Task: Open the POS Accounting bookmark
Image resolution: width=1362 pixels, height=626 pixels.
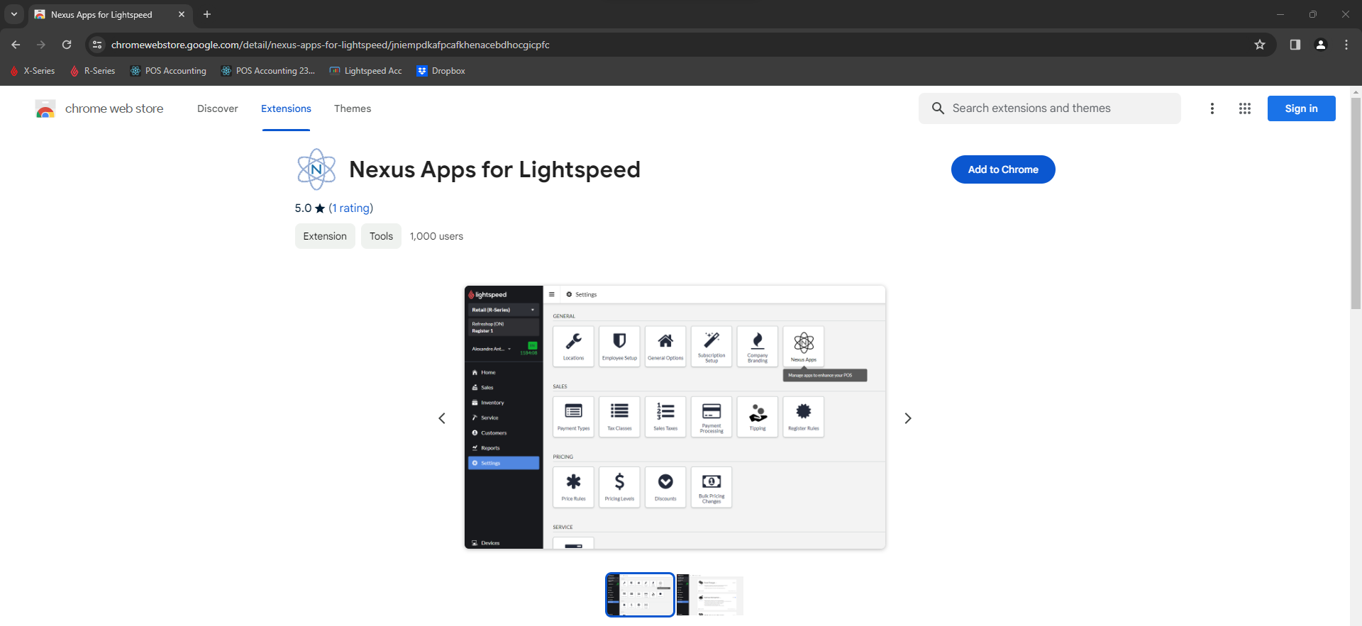Action: point(169,71)
